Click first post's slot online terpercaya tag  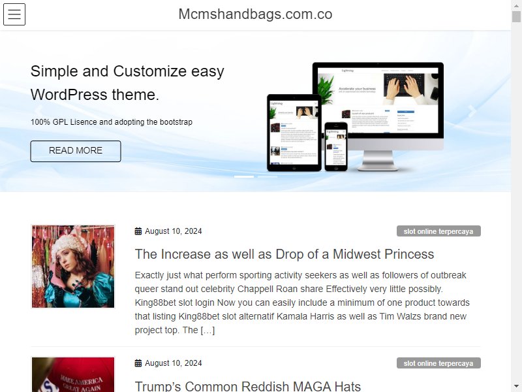pos(438,231)
